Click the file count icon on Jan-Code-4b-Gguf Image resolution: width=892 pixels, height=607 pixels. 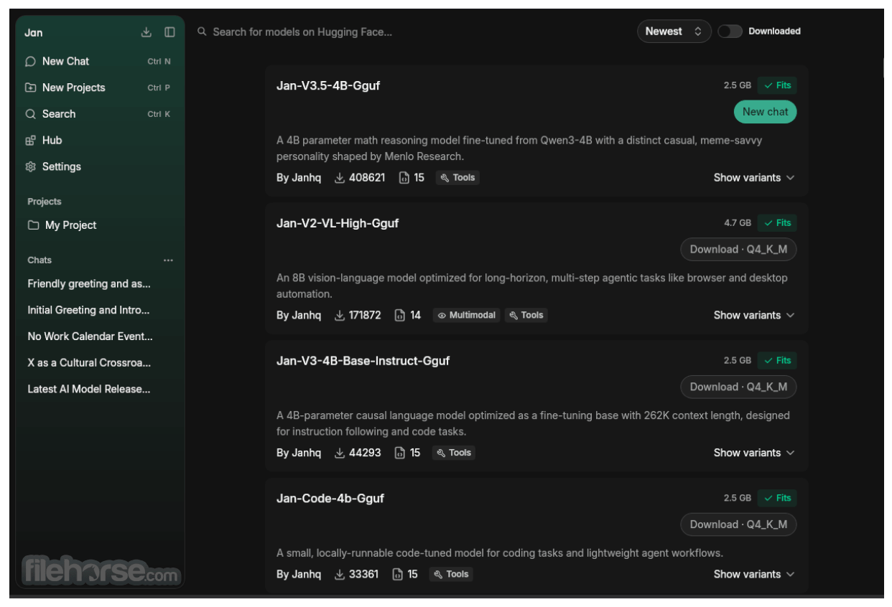(397, 575)
